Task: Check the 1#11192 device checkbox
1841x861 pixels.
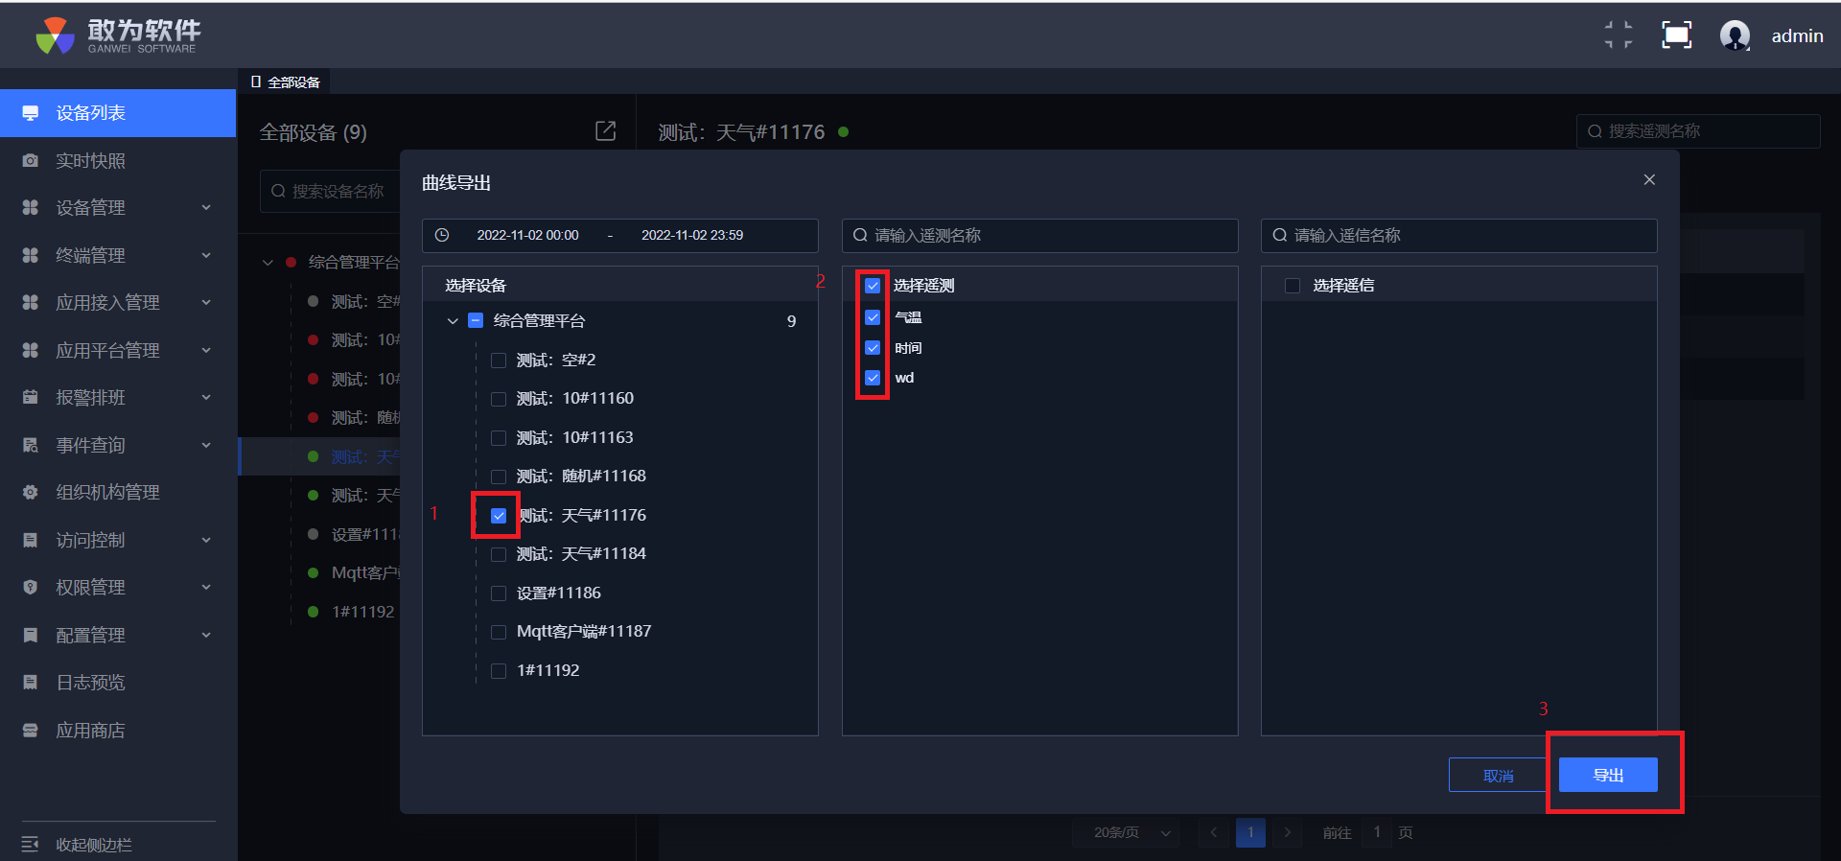Action: [x=499, y=671]
